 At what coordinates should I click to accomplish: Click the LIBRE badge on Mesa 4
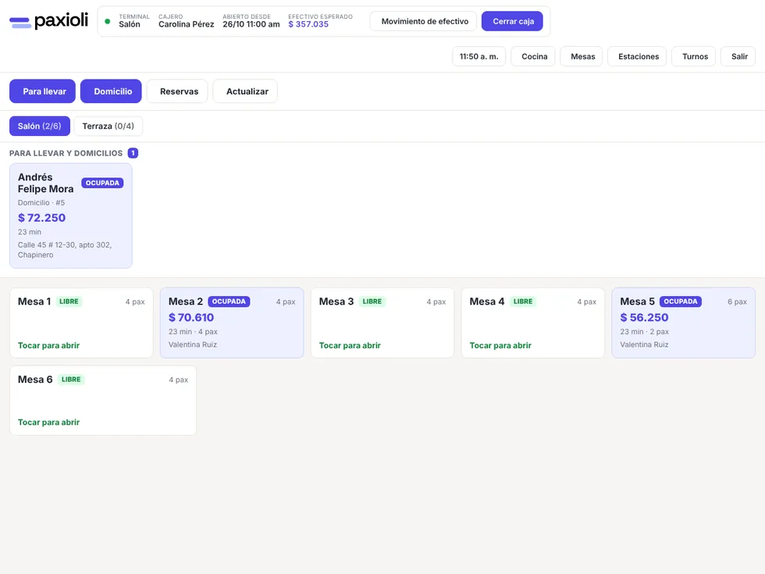[523, 301]
